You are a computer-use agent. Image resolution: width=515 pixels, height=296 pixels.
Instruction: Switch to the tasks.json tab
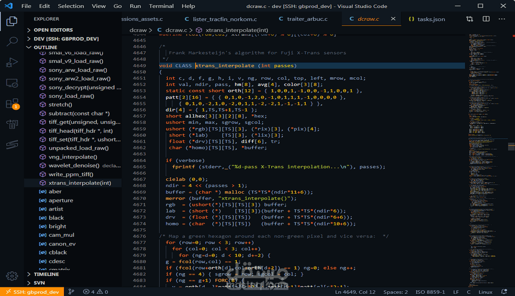click(431, 19)
